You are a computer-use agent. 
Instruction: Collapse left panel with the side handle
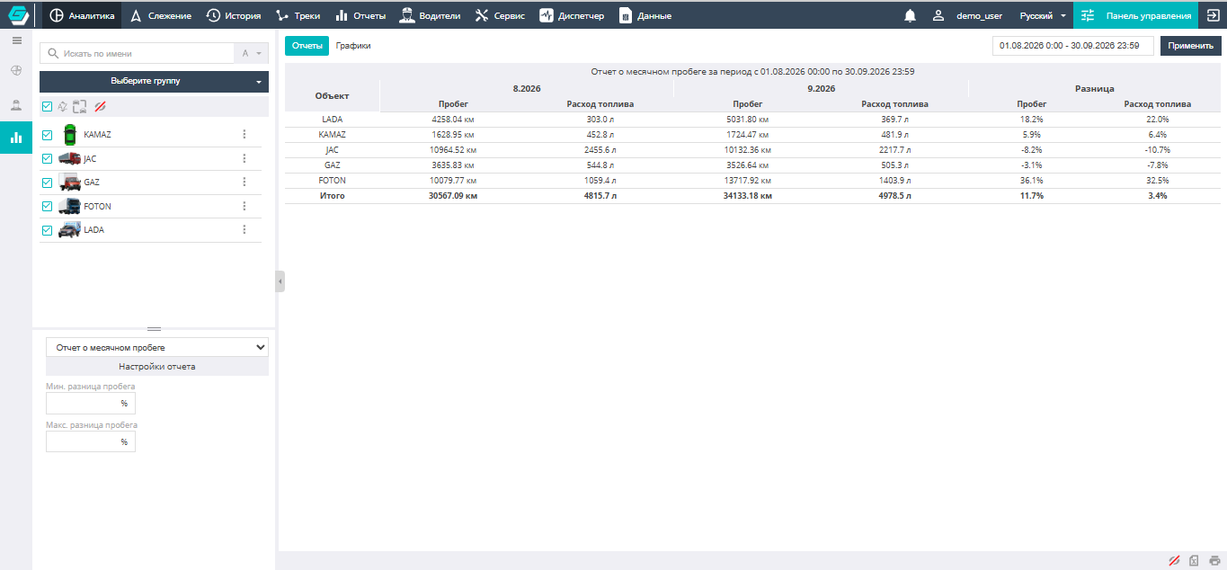point(280,281)
